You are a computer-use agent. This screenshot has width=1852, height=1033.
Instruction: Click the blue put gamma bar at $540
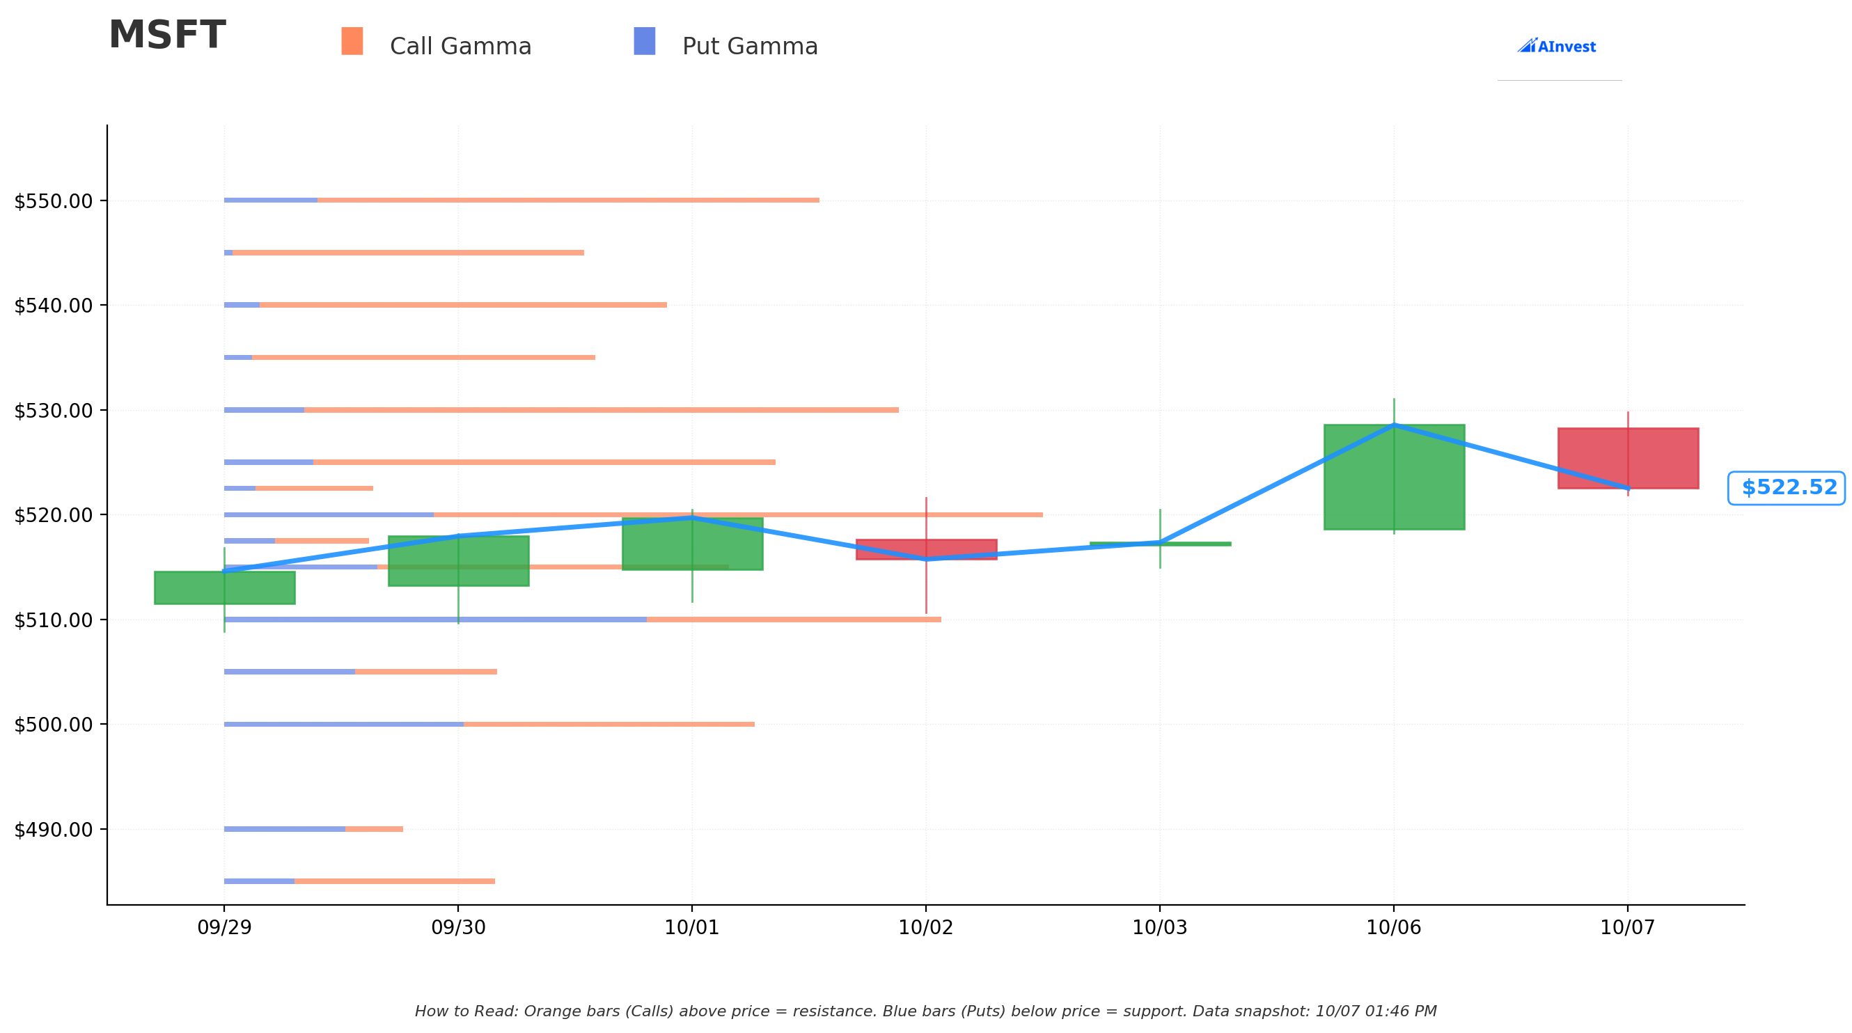point(242,305)
